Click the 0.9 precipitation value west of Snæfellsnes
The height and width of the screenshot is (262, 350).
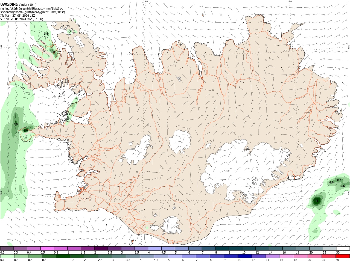pyautogui.click(x=16, y=124)
